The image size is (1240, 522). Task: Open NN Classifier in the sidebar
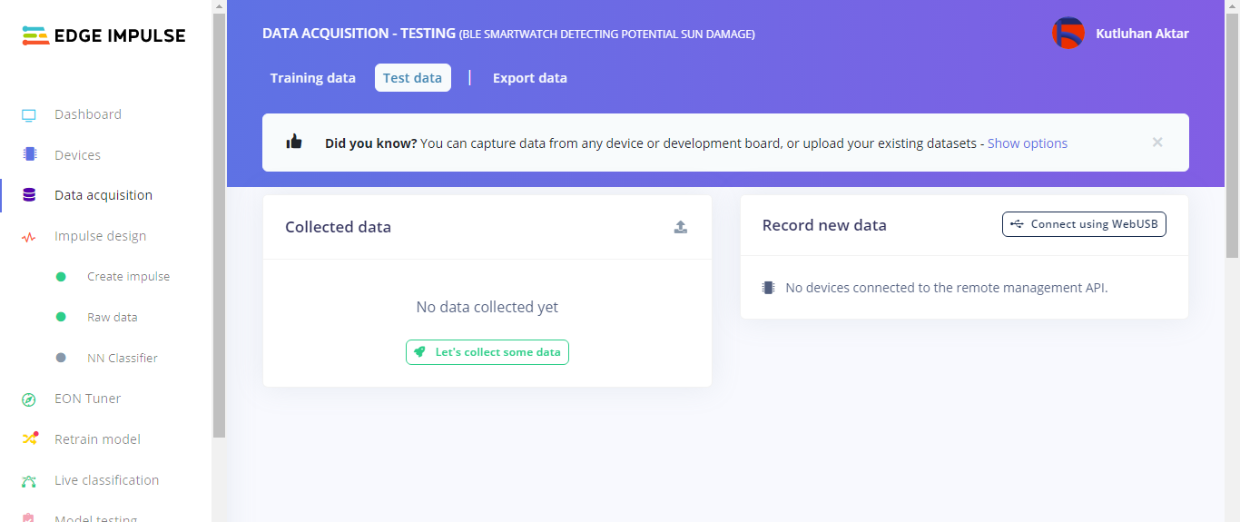(123, 359)
